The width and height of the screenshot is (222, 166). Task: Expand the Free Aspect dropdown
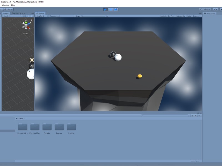click(x=62, y=16)
